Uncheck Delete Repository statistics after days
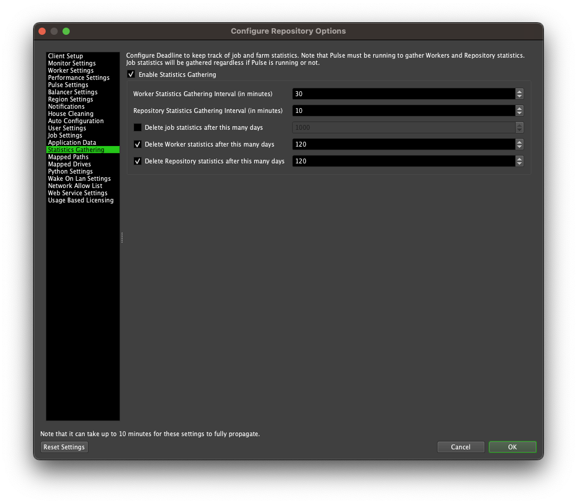 pyautogui.click(x=138, y=161)
